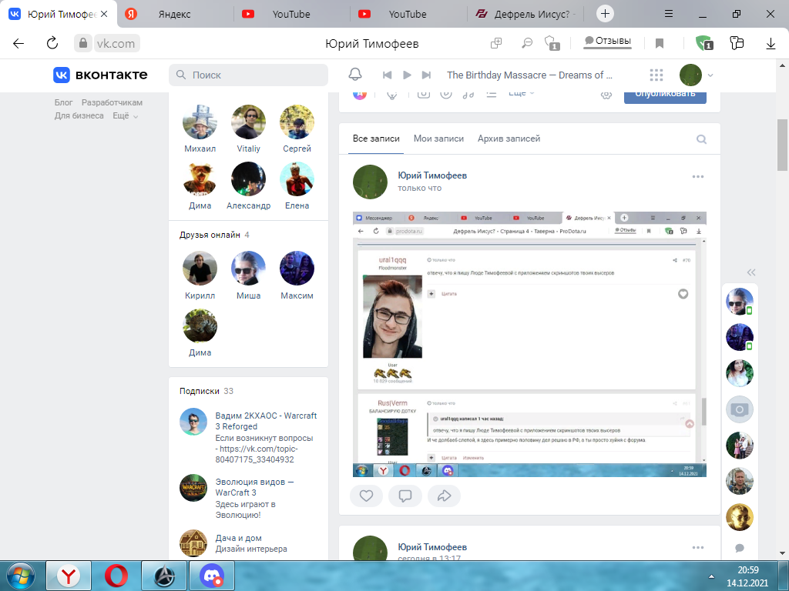Play The Birthday Massacre track
The height and width of the screenshot is (591, 789).
click(407, 75)
